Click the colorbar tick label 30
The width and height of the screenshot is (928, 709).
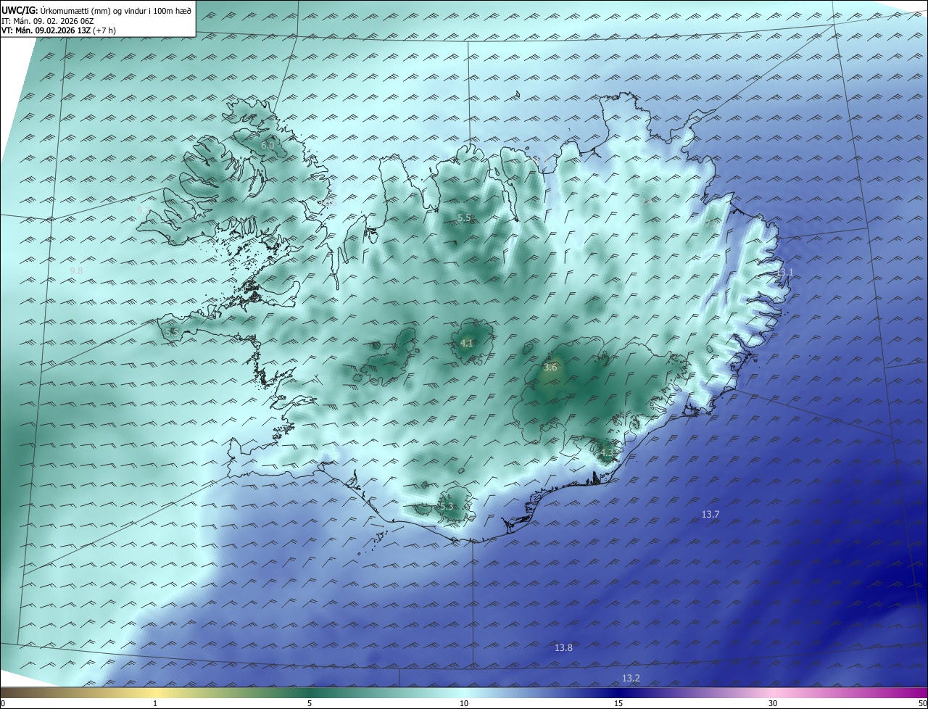tap(773, 703)
